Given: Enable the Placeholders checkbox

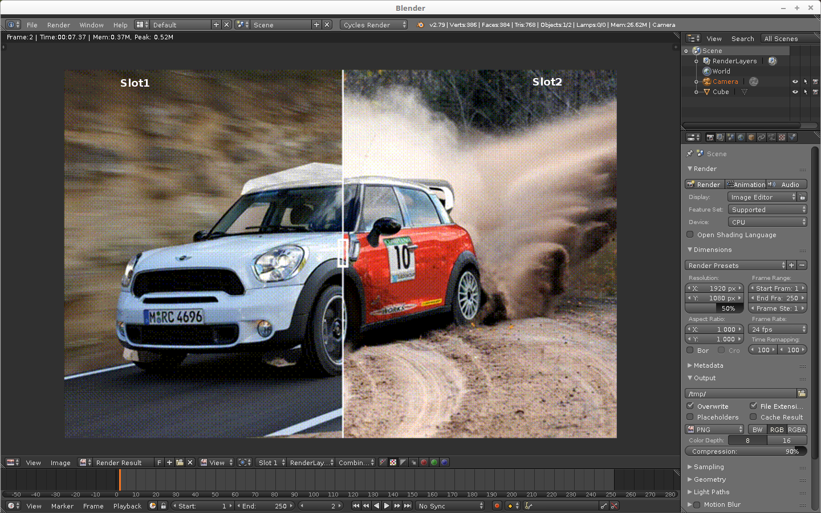Looking at the screenshot, I should (x=690, y=417).
